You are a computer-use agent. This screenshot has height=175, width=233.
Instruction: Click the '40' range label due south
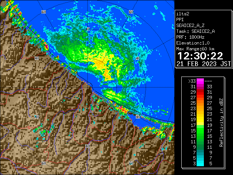tap(87, 146)
